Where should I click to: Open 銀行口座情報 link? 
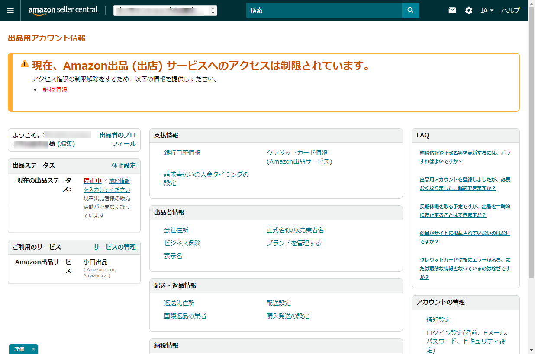(x=182, y=153)
